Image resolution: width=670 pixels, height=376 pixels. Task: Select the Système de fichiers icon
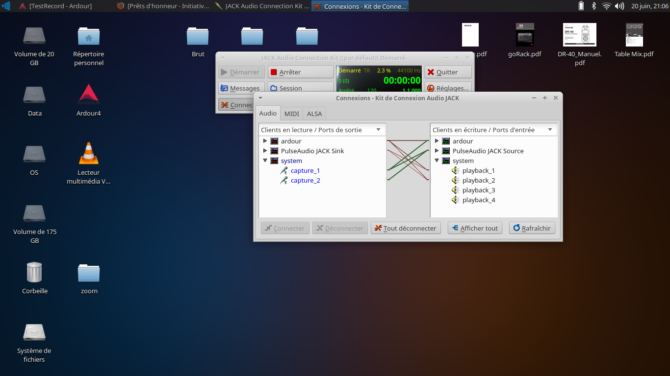pos(34,332)
